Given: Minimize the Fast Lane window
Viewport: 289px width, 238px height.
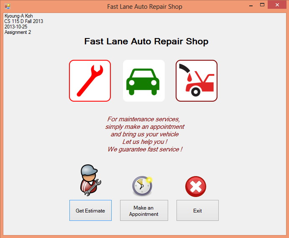Looking at the screenshot, I should 251,6.
